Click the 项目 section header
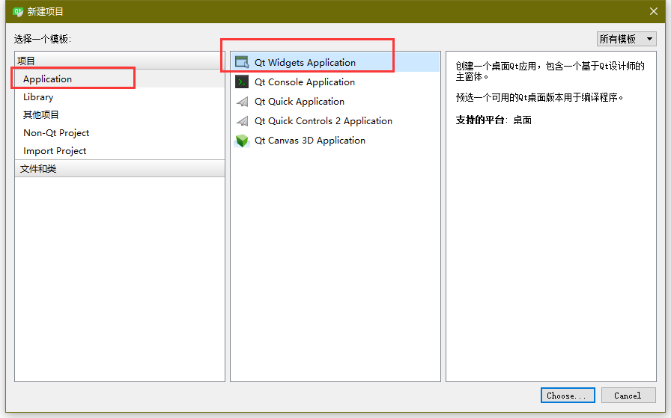This screenshot has height=418, width=671. (x=119, y=61)
